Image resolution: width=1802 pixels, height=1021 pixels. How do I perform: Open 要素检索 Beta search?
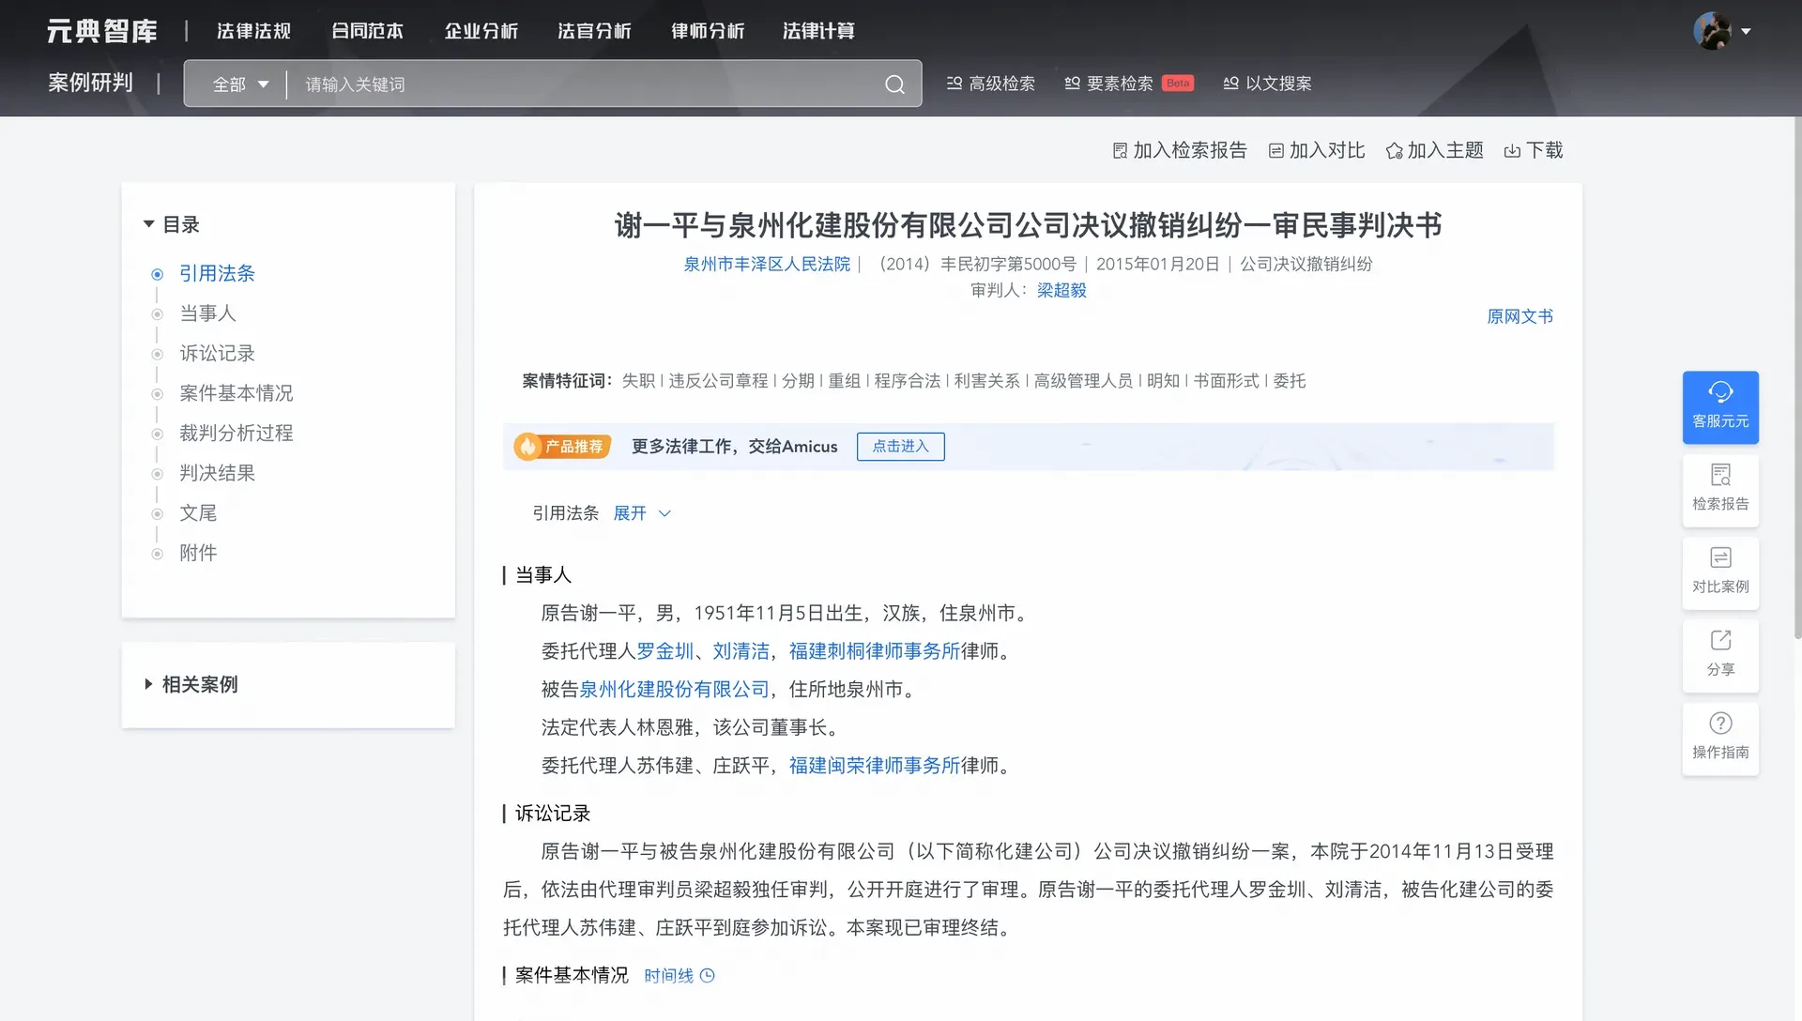point(1129,84)
